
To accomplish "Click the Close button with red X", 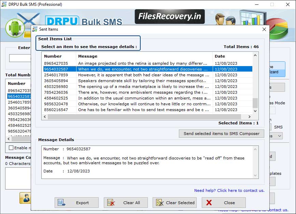I will (224, 202).
